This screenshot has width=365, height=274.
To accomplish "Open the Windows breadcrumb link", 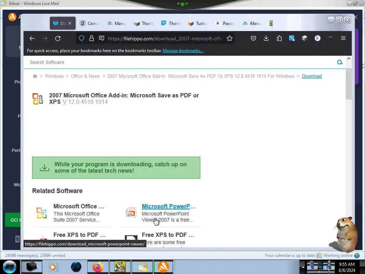I will click(x=54, y=76).
